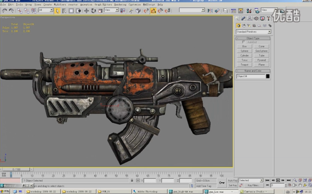Viewport: 312px width, 194px height.
Task: Select the Select and Link tool
Action: (x=20, y=11)
